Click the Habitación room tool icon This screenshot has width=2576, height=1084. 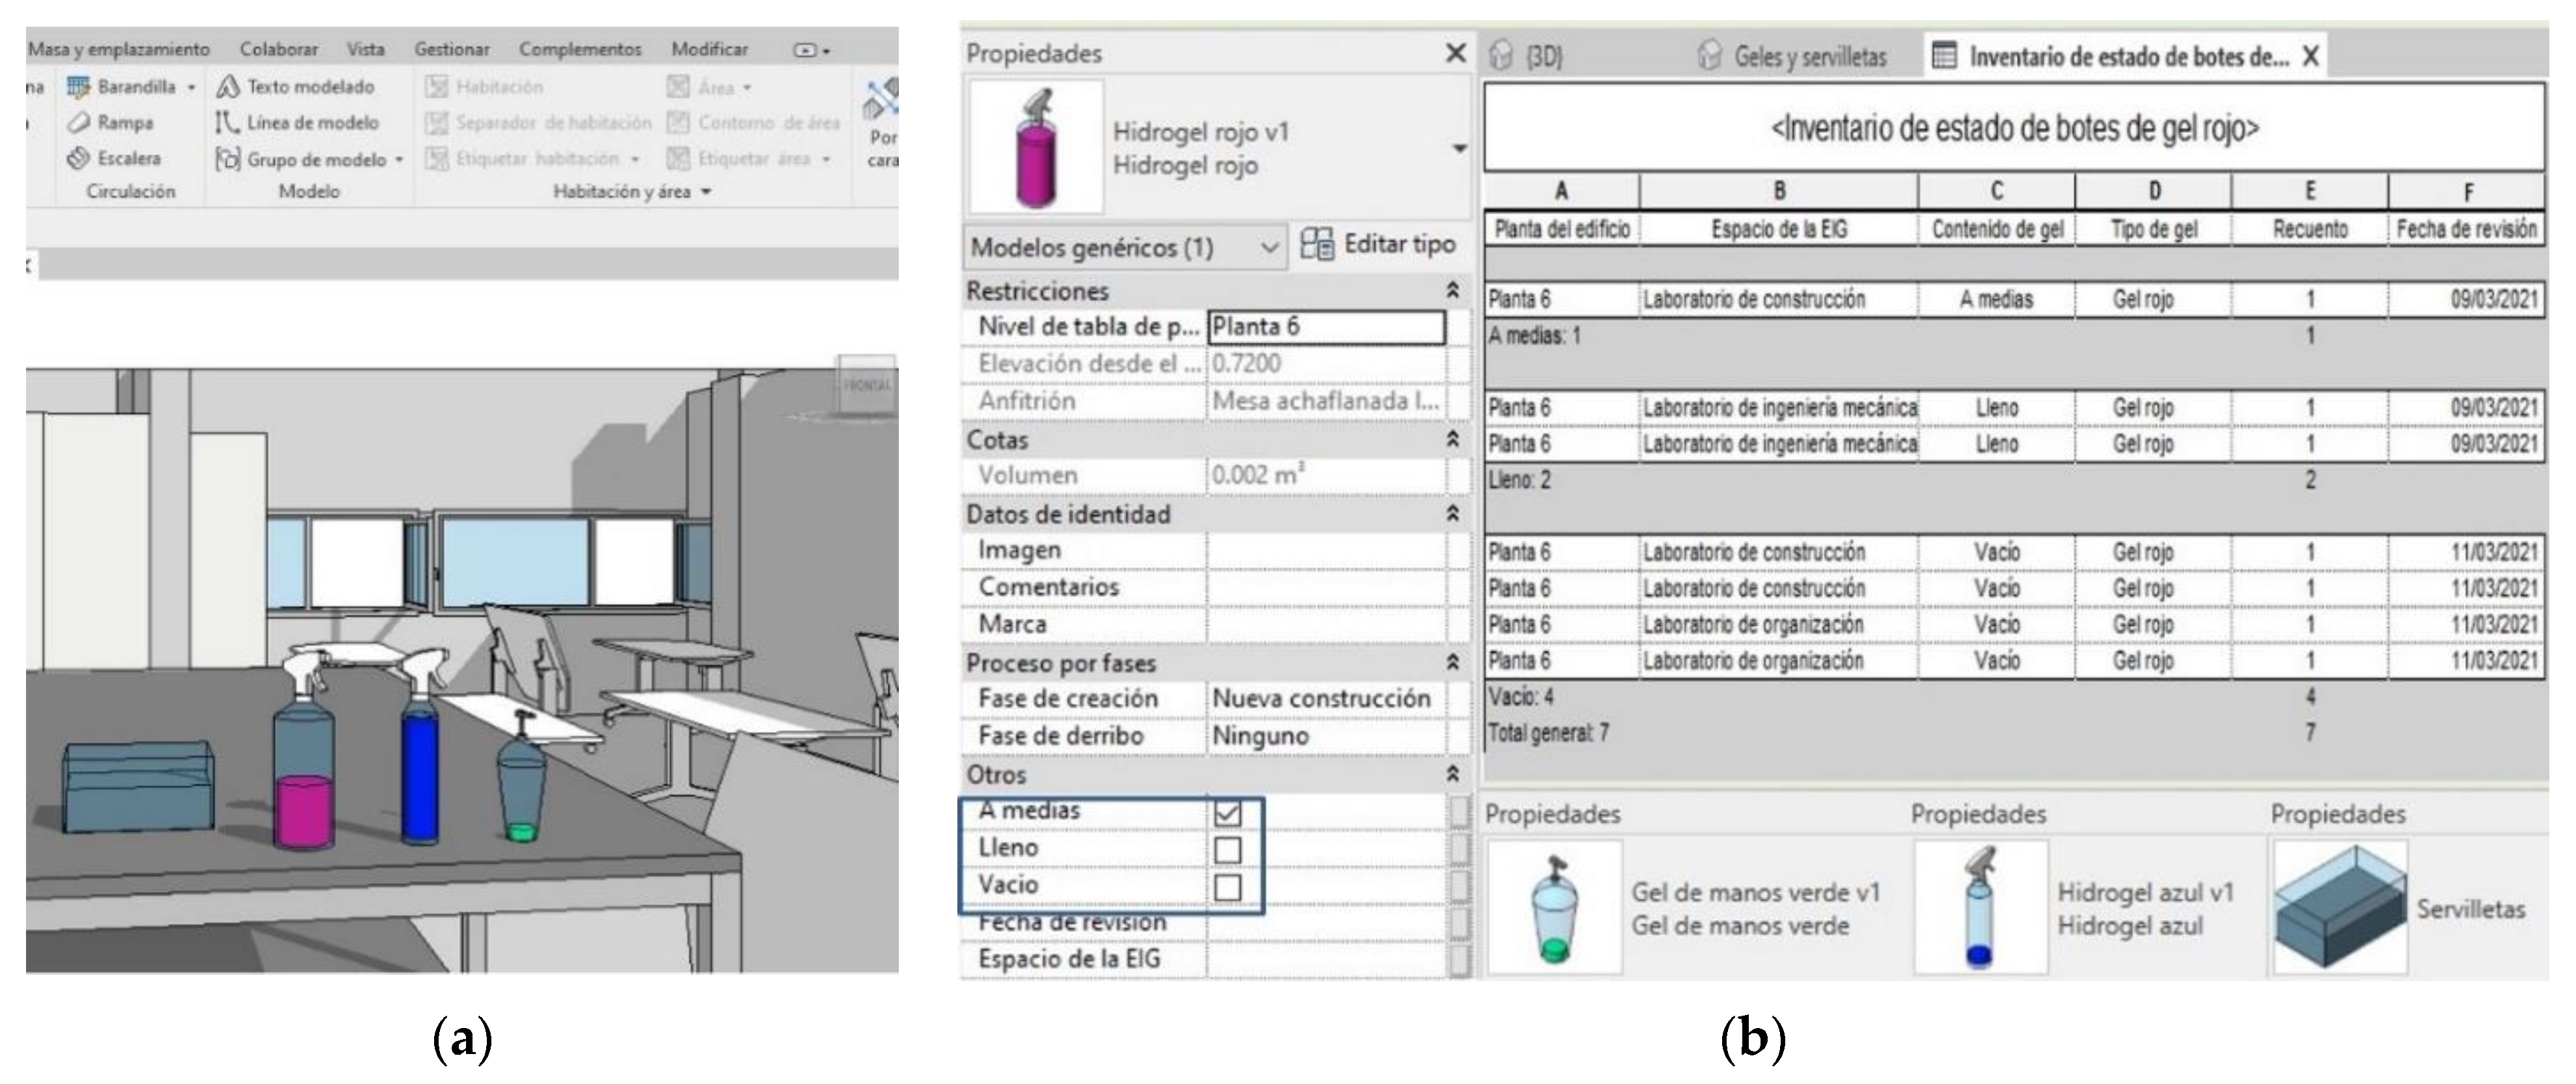click(437, 87)
